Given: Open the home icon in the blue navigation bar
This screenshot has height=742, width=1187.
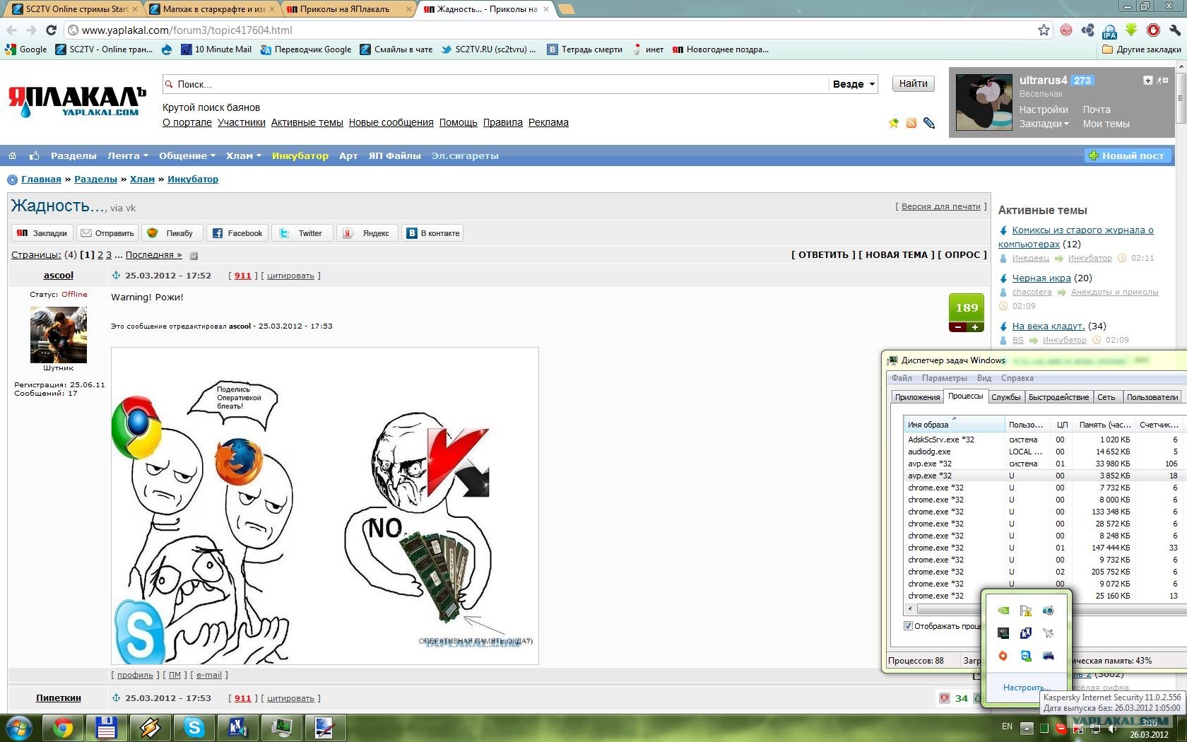Looking at the screenshot, I should coord(12,155).
